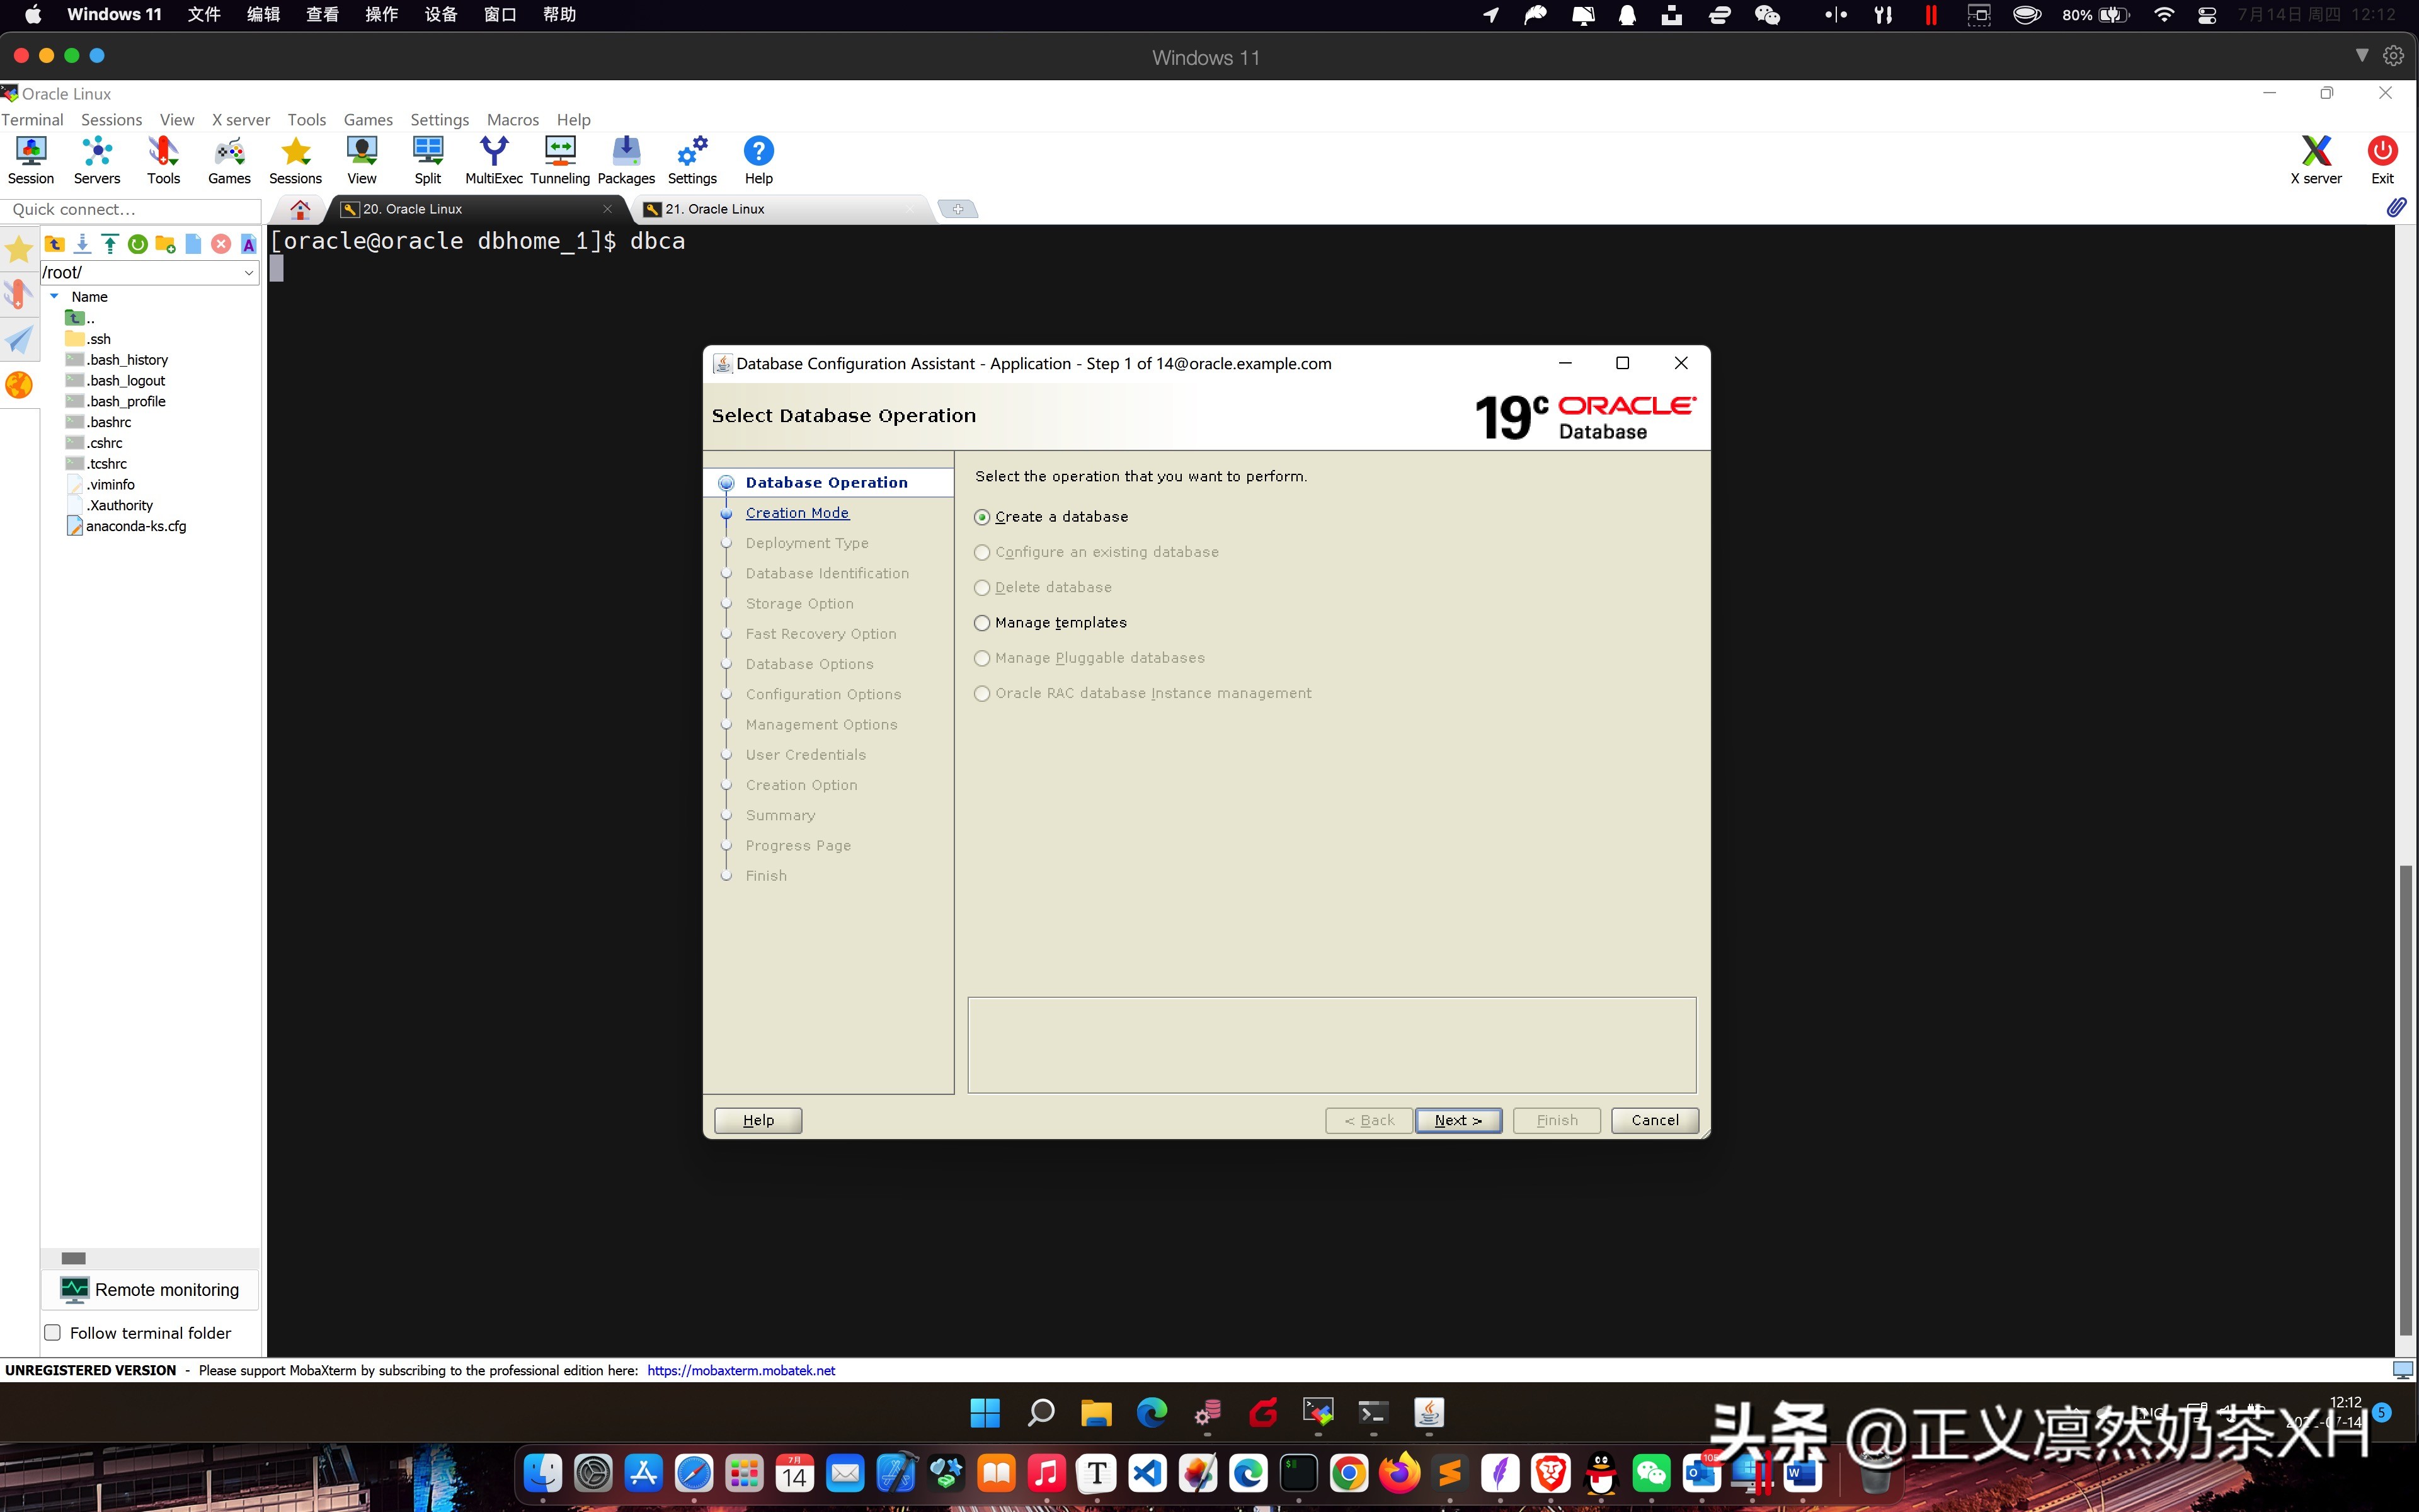
Task: Open the MobaXterm window options dropdown arrow
Action: (x=2361, y=55)
